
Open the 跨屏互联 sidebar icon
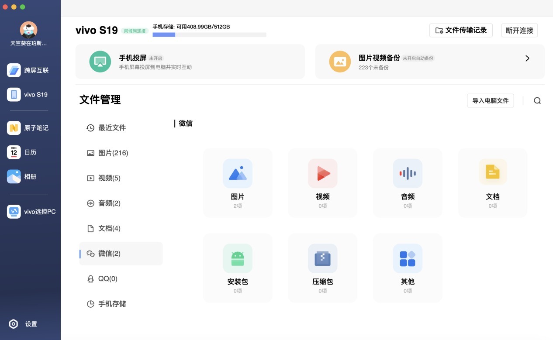14,70
